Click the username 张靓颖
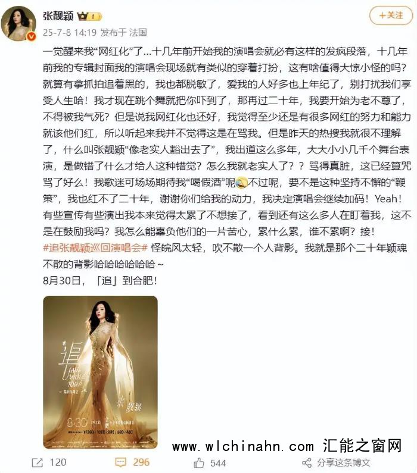The height and width of the screenshot is (473, 417). tap(58, 15)
